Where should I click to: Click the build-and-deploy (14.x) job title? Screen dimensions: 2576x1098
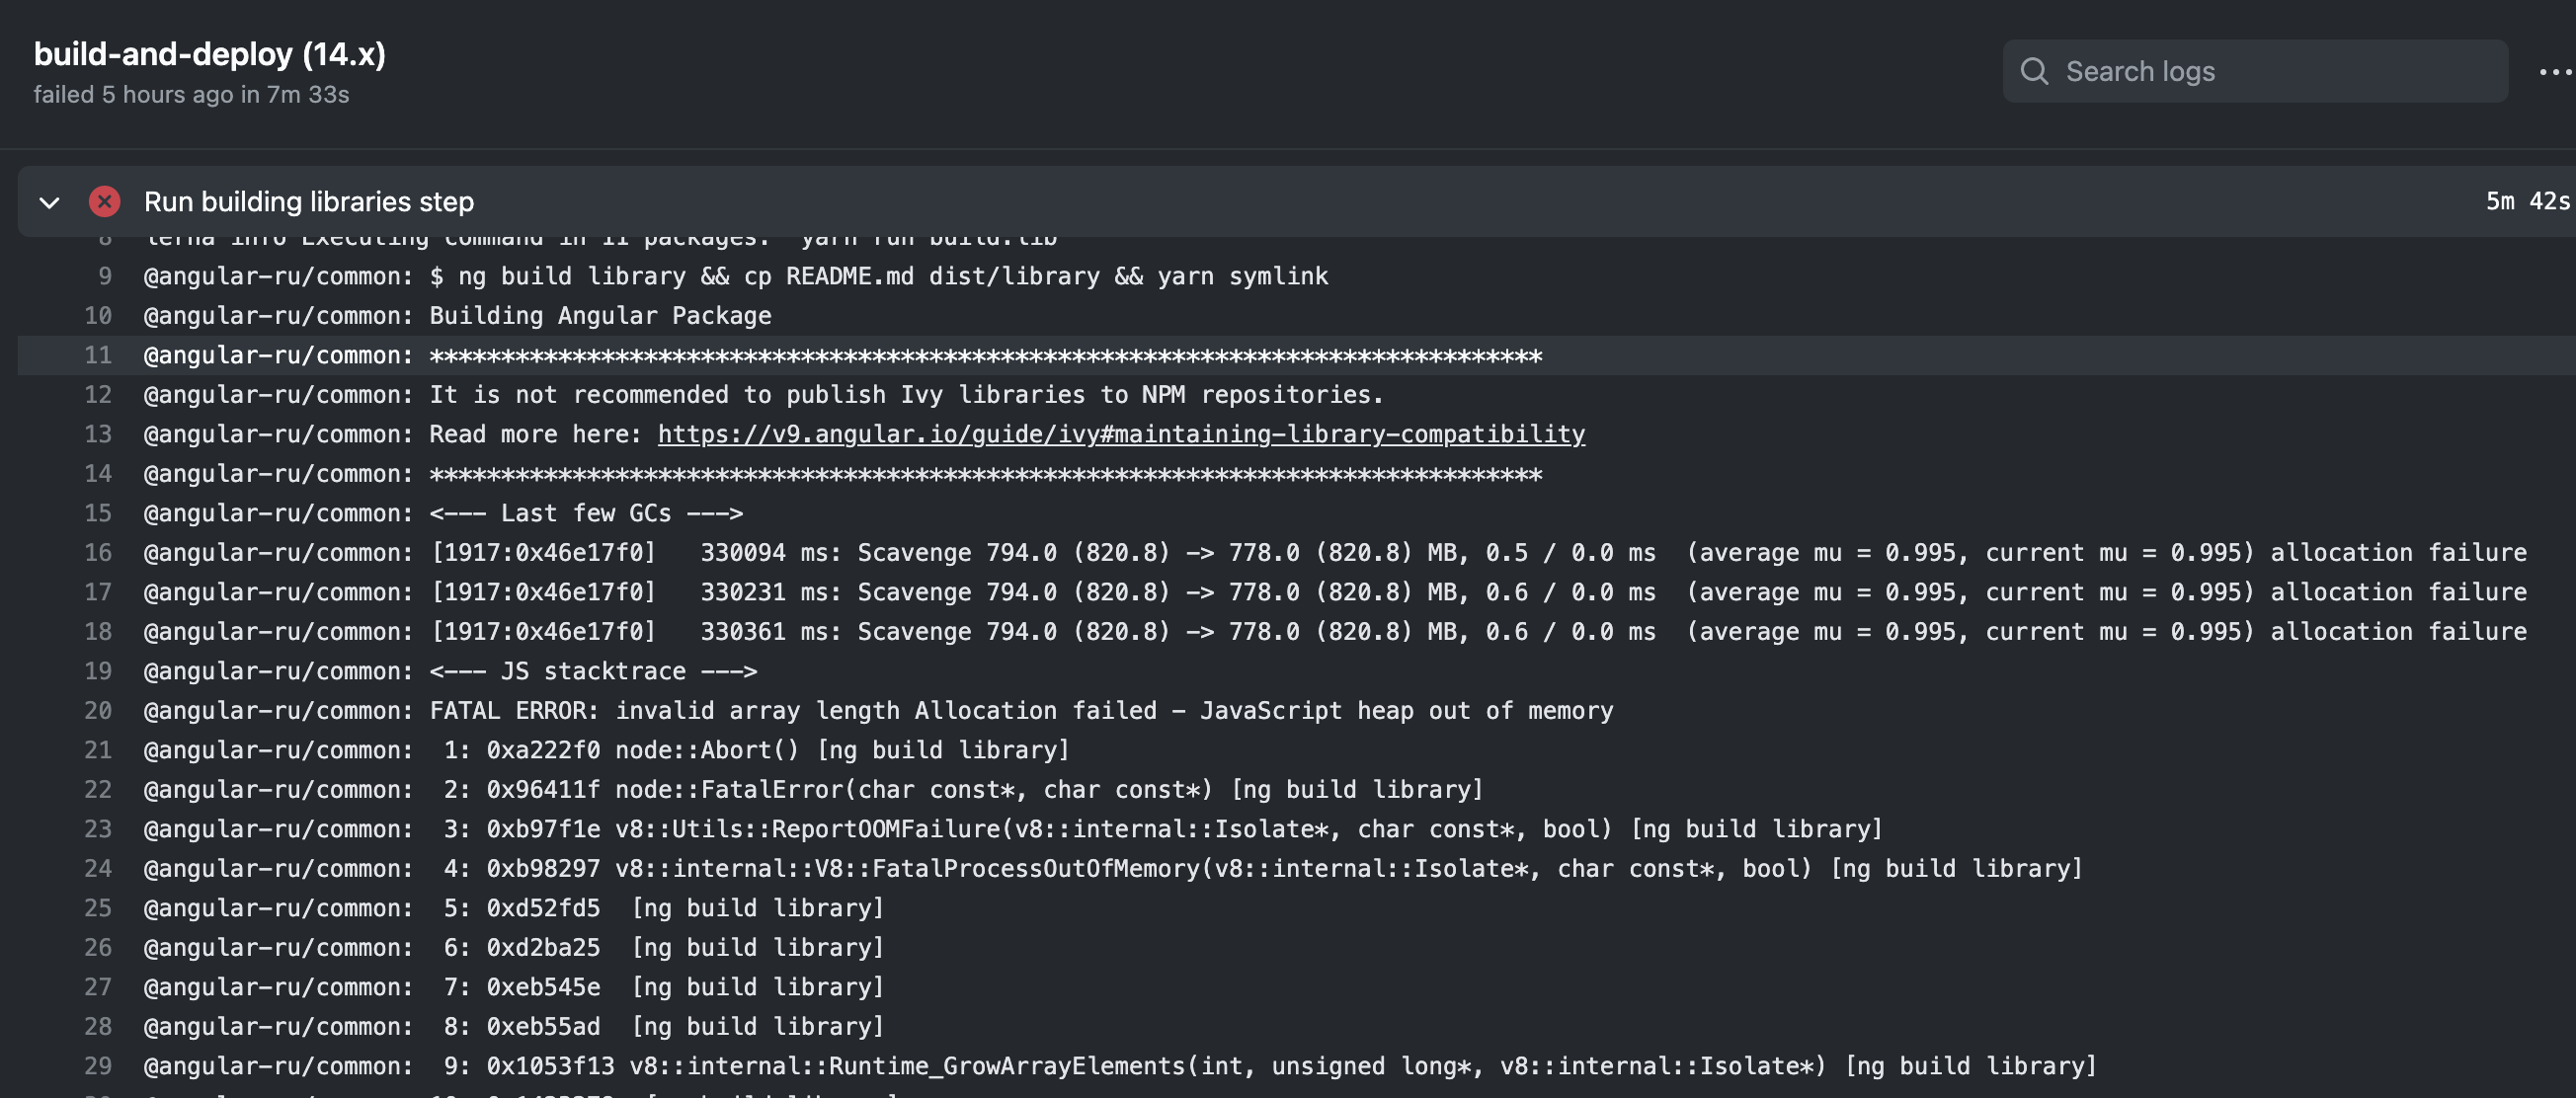[x=210, y=55]
